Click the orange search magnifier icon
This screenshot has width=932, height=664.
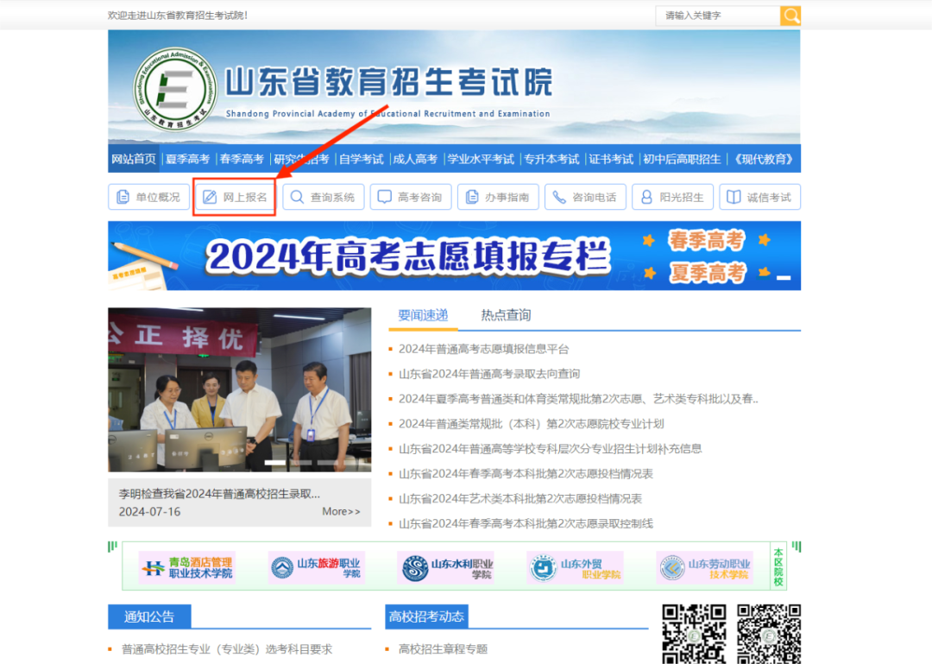pyautogui.click(x=790, y=16)
